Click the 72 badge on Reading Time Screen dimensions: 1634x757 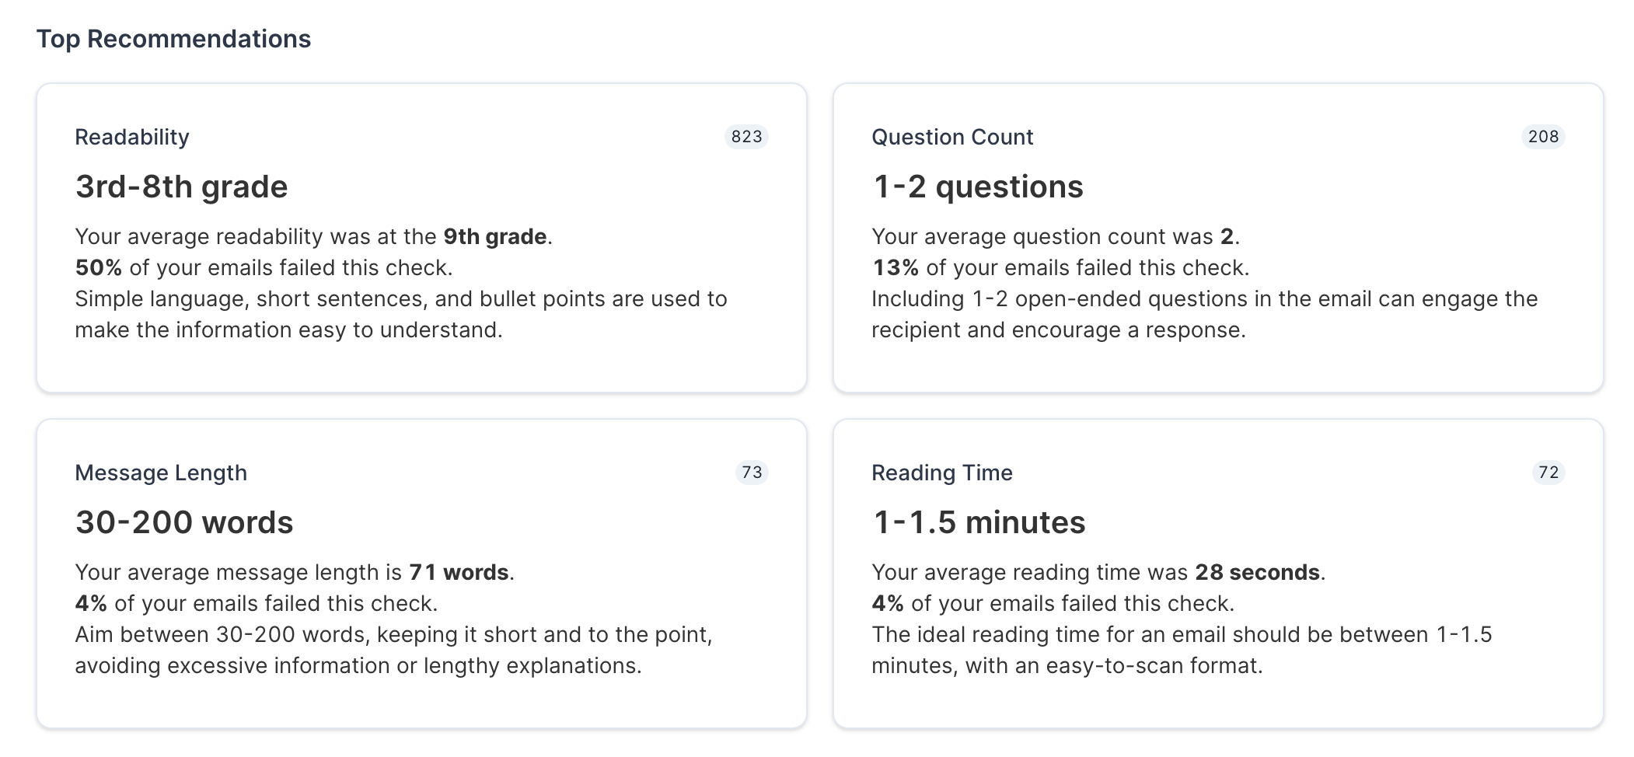[x=1548, y=473]
